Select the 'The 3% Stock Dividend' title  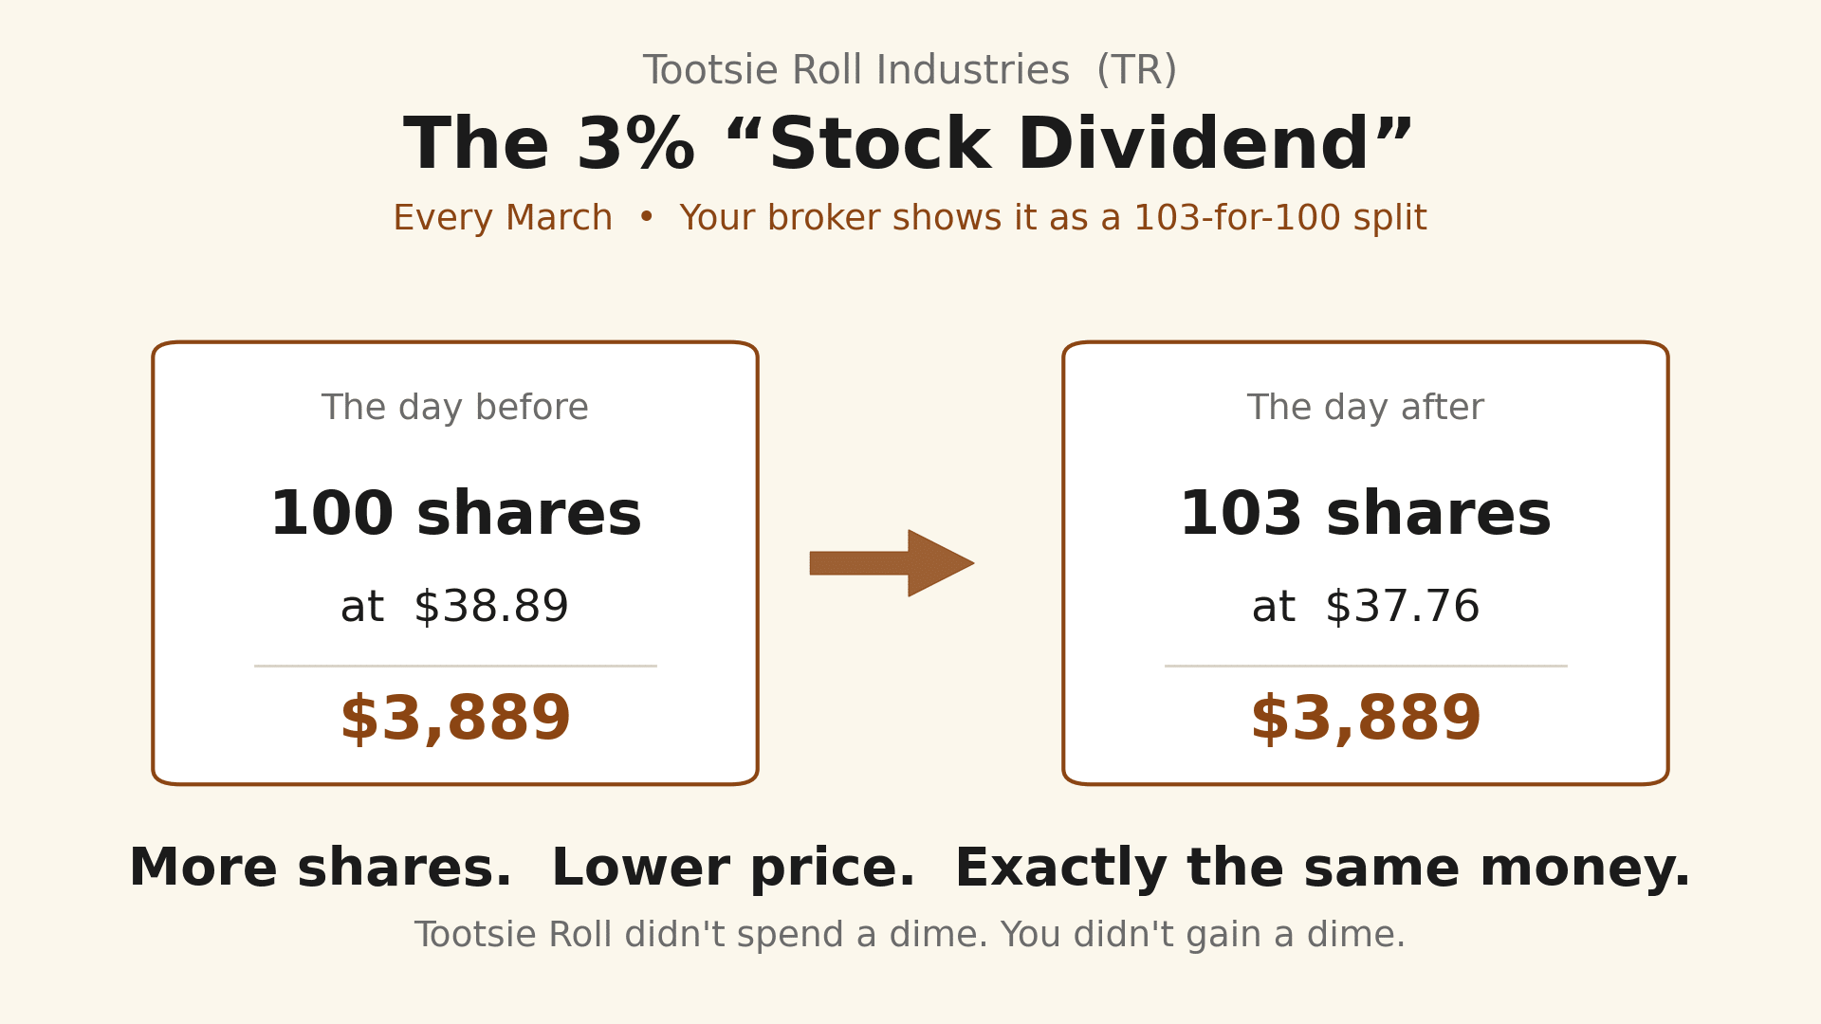(x=909, y=145)
